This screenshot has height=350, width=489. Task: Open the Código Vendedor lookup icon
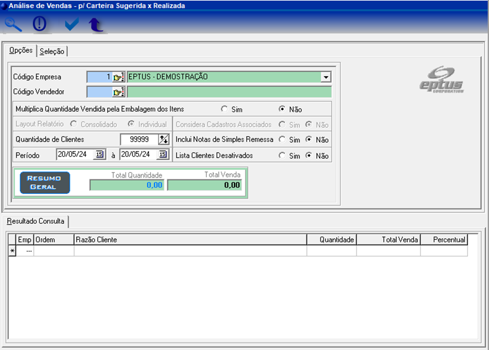119,92
